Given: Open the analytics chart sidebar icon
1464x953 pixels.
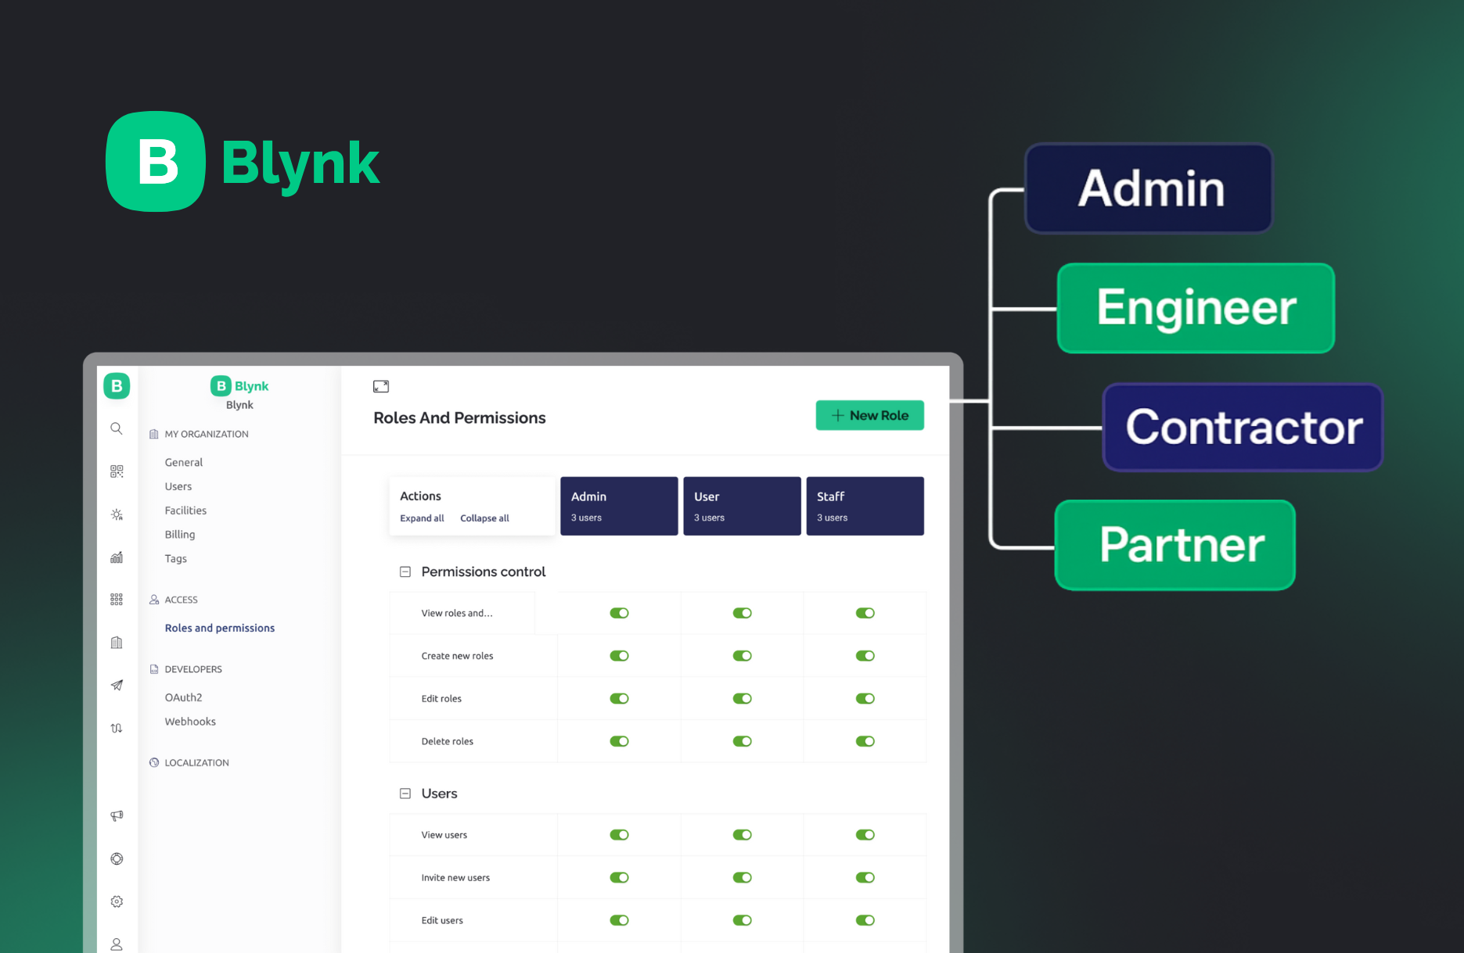Looking at the screenshot, I should (117, 557).
